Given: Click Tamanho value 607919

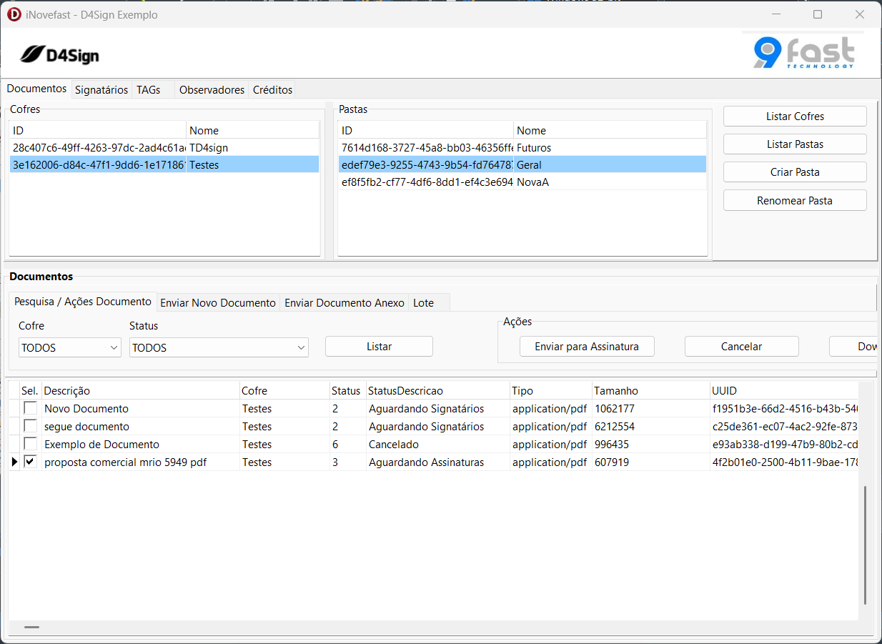Looking at the screenshot, I should [x=651, y=462].
